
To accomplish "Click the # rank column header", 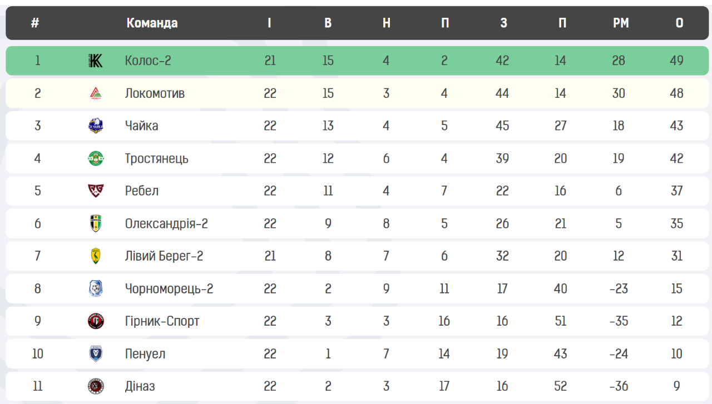I will (35, 23).
